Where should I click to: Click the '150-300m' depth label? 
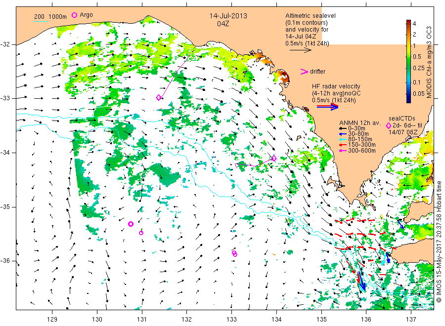coord(362,145)
